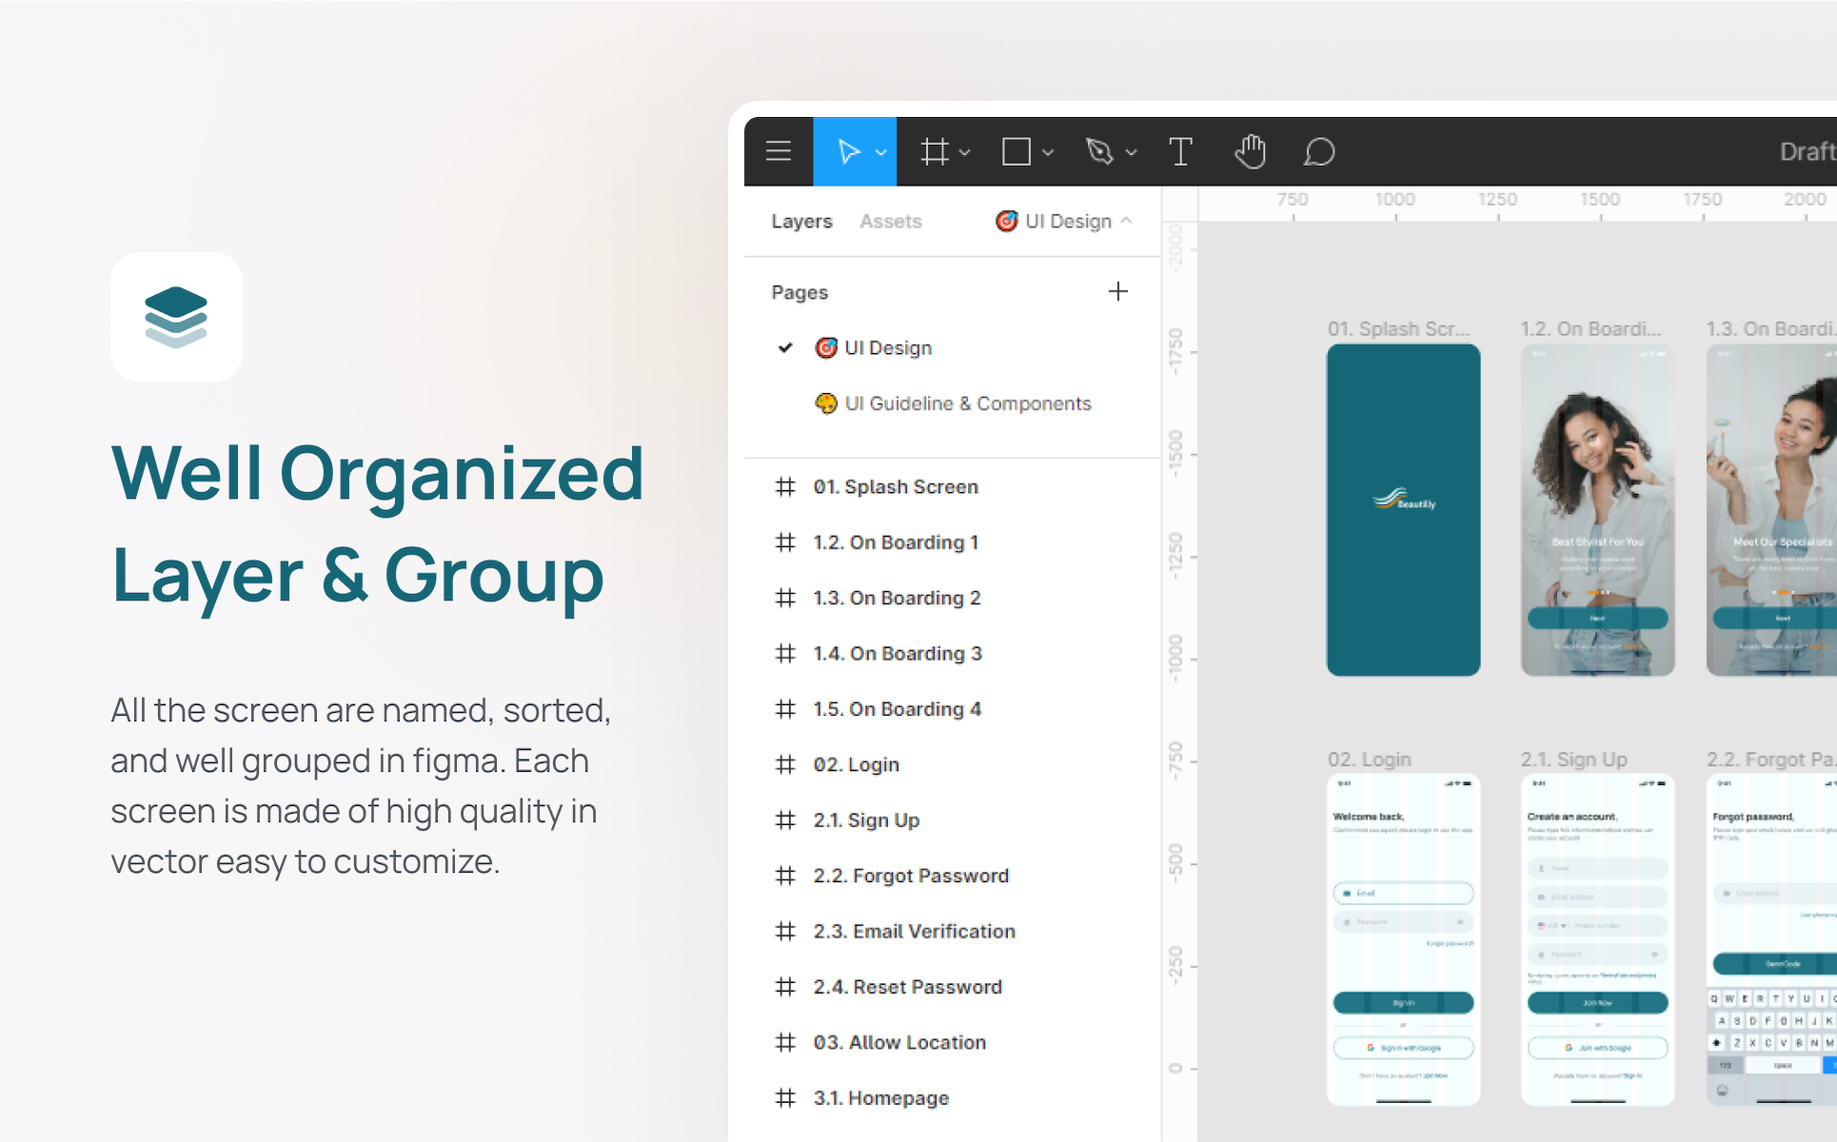Select the Comment tool
Image resolution: width=1837 pixels, height=1142 pixels.
click(x=1319, y=151)
